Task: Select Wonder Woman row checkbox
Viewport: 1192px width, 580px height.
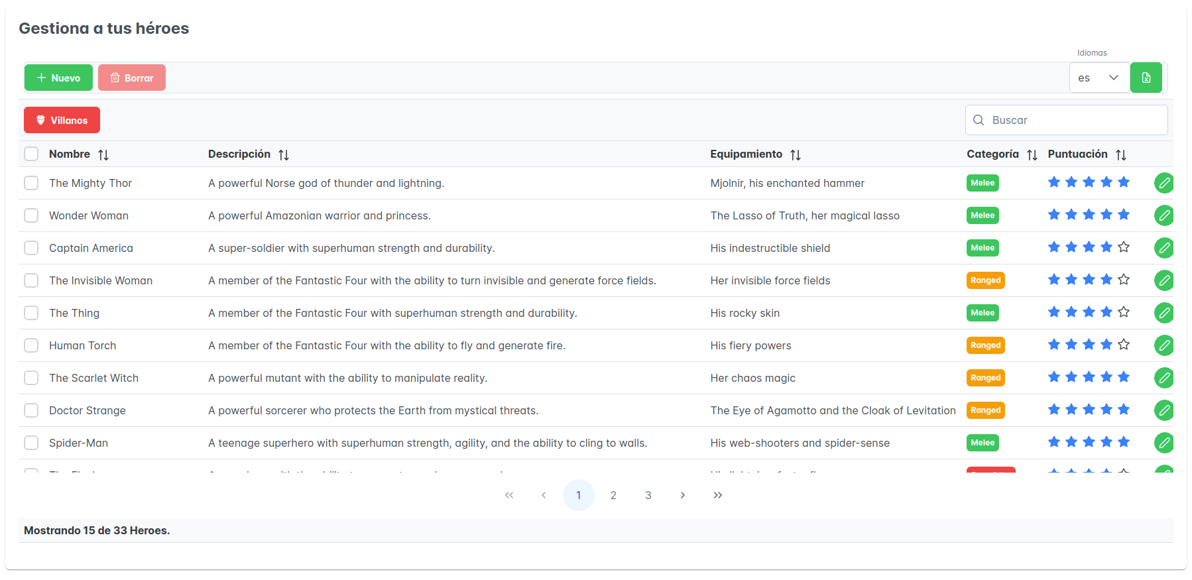Action: (x=31, y=215)
